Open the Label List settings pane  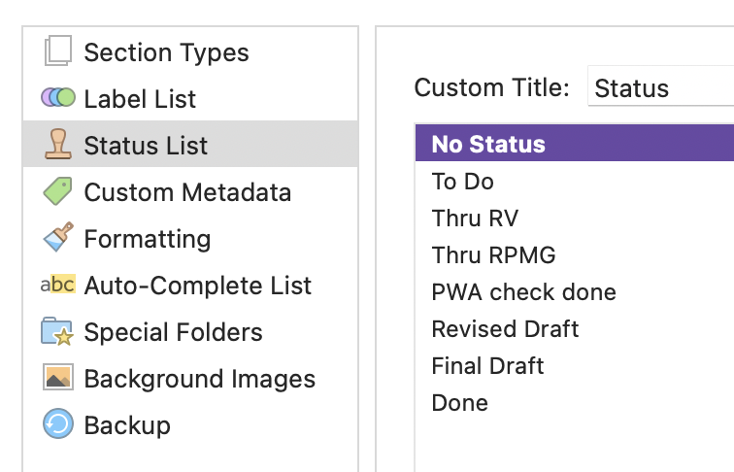tap(190, 98)
